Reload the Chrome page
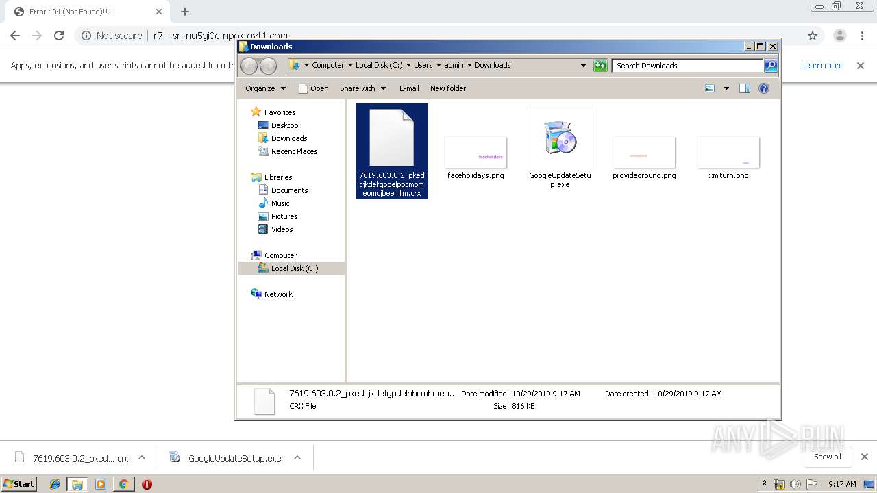Image resolution: width=877 pixels, height=493 pixels. coord(59,36)
